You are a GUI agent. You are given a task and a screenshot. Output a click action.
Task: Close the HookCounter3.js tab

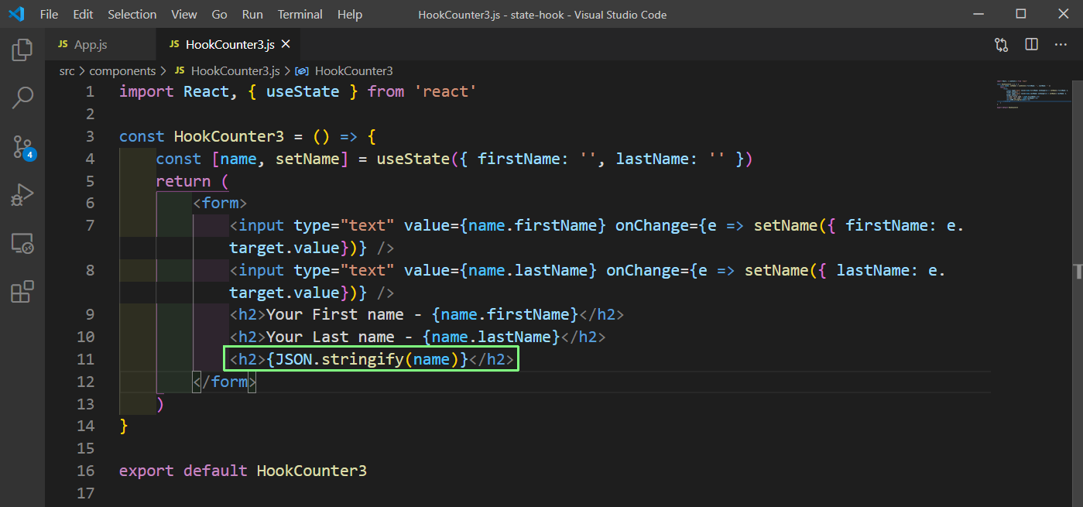click(x=286, y=45)
